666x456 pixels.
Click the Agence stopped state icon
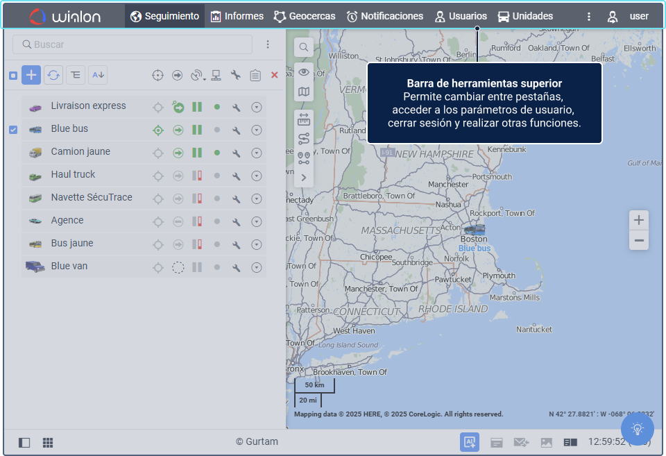click(178, 222)
